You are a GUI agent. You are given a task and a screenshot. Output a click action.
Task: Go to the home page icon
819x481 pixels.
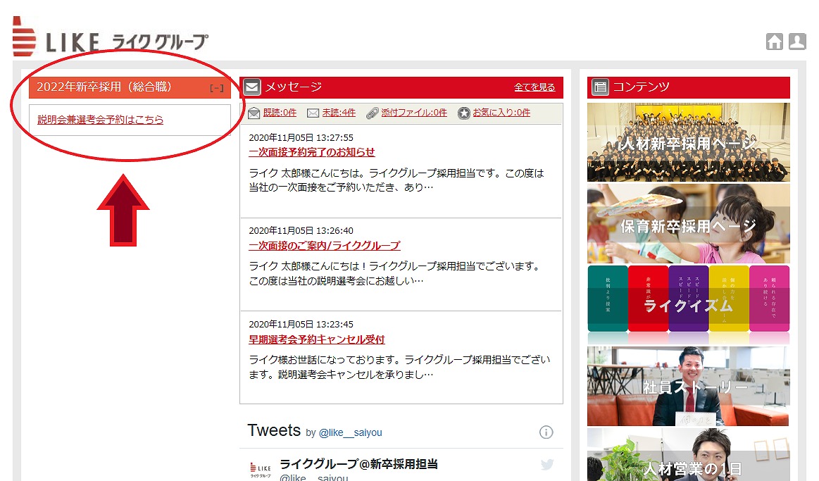774,42
